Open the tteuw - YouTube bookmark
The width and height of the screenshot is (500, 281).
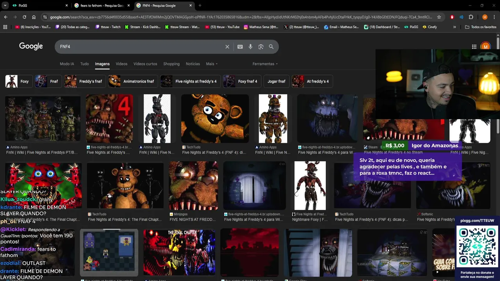click(222, 27)
